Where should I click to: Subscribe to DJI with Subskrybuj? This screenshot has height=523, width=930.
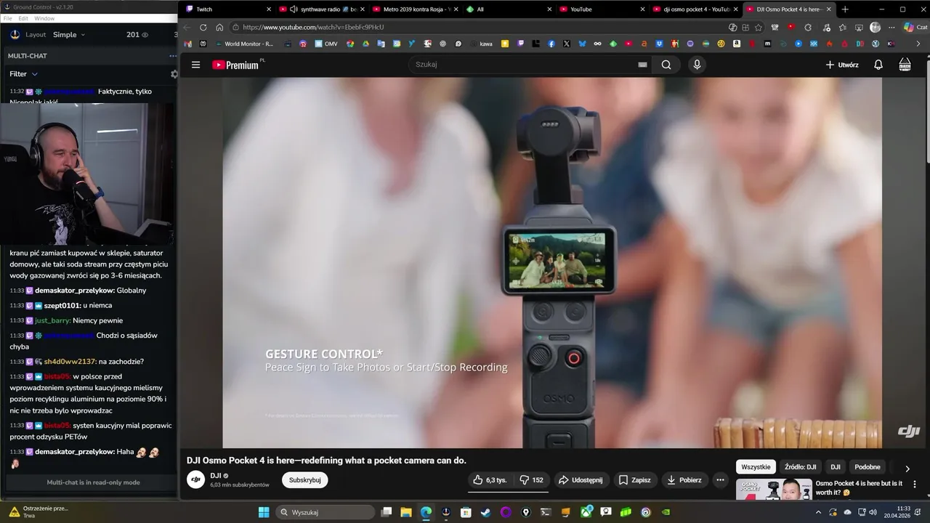tap(304, 480)
